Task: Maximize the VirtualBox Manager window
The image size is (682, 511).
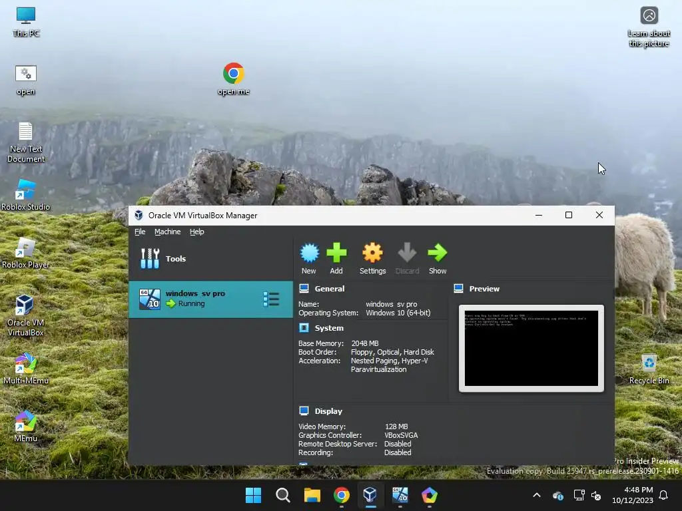Action: tap(569, 215)
